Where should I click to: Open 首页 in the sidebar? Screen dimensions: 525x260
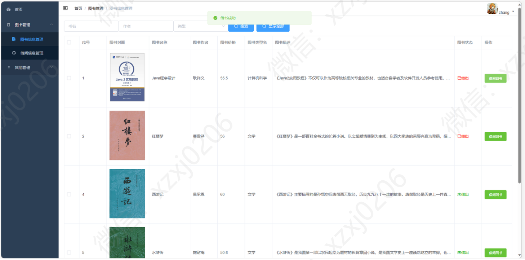[x=29, y=9]
